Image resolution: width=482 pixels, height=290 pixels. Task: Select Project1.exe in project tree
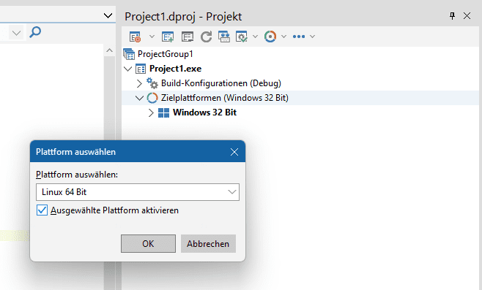tap(175, 69)
